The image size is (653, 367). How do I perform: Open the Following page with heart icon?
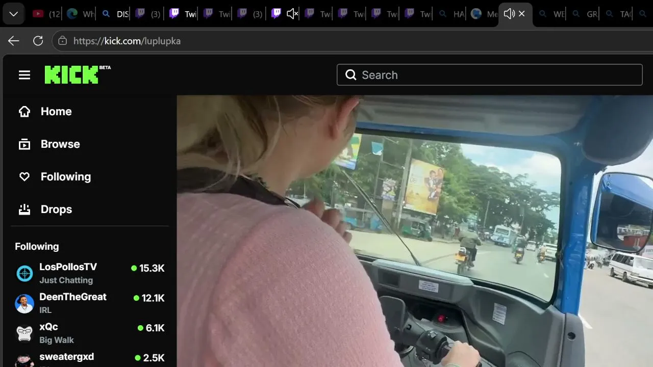pyautogui.click(x=55, y=177)
